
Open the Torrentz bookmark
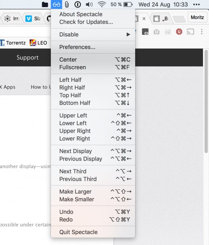coord(13,43)
